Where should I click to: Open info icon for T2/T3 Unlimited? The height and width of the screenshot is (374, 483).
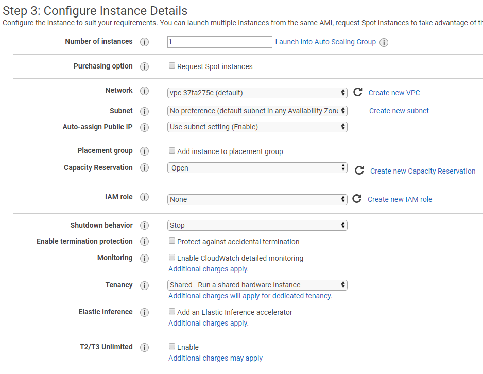coord(144,348)
